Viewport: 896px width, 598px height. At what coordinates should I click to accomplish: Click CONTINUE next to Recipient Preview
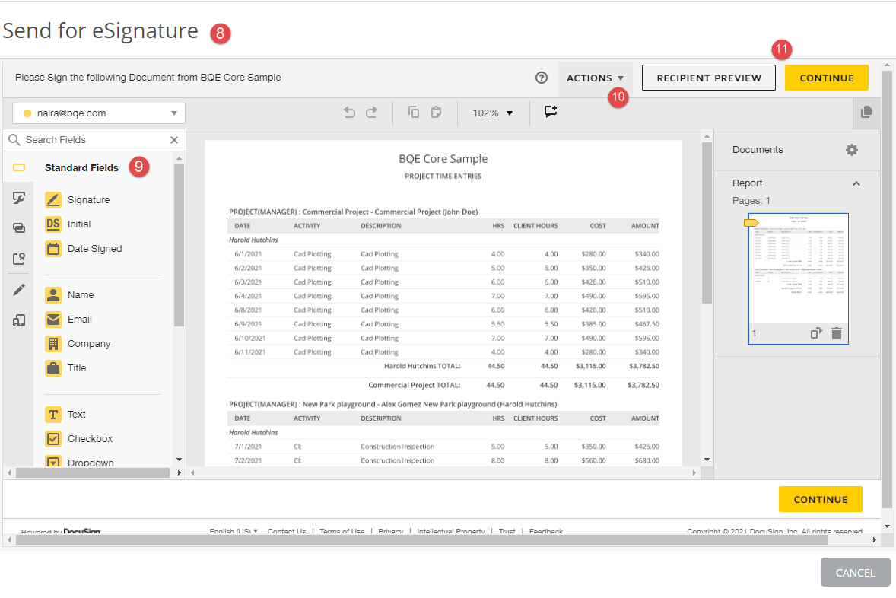click(x=826, y=78)
